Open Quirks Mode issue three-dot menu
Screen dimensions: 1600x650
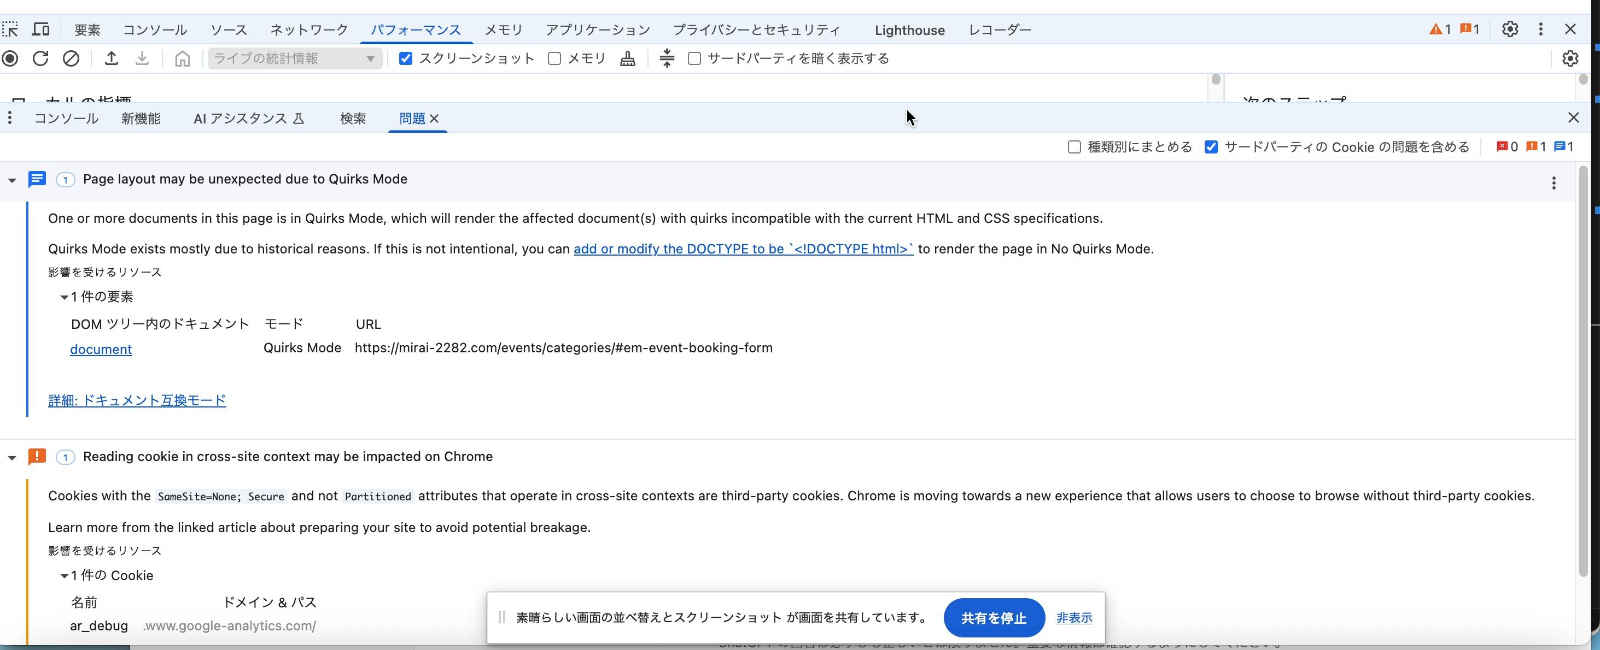click(1554, 183)
